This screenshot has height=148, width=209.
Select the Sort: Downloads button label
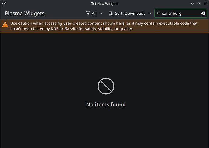(130, 13)
